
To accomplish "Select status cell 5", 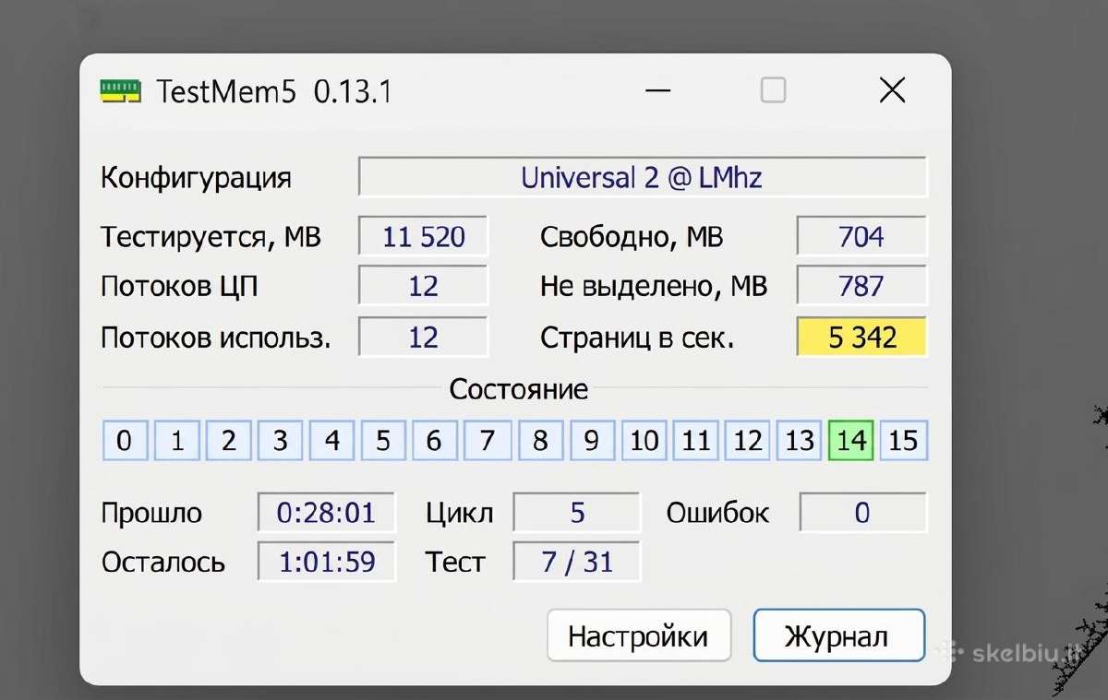I will tap(383, 441).
